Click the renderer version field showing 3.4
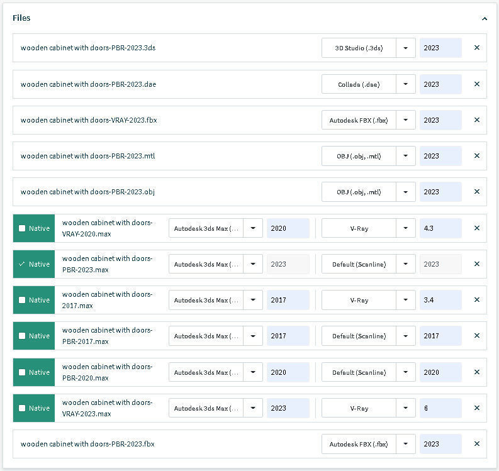The width and height of the screenshot is (499, 471). (440, 300)
